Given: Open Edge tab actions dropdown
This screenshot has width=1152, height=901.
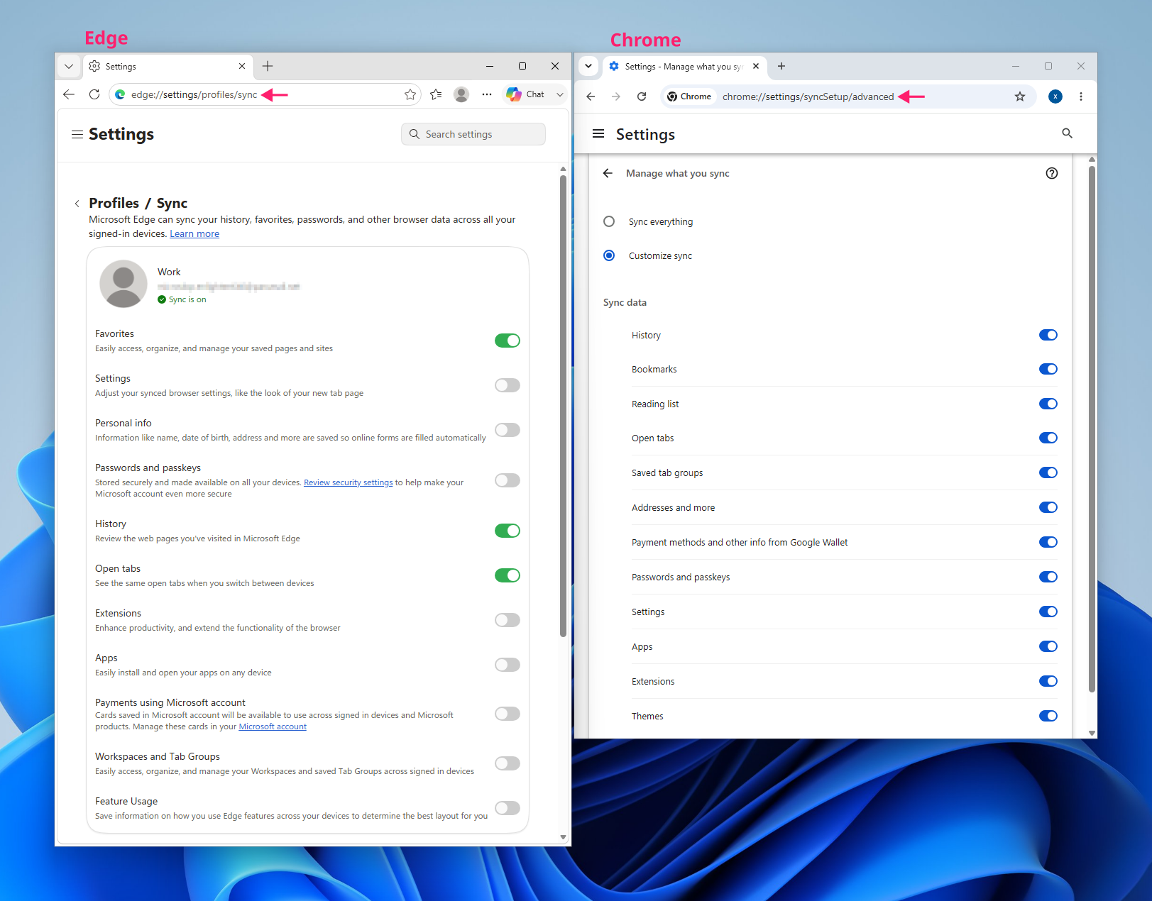Looking at the screenshot, I should pos(68,66).
